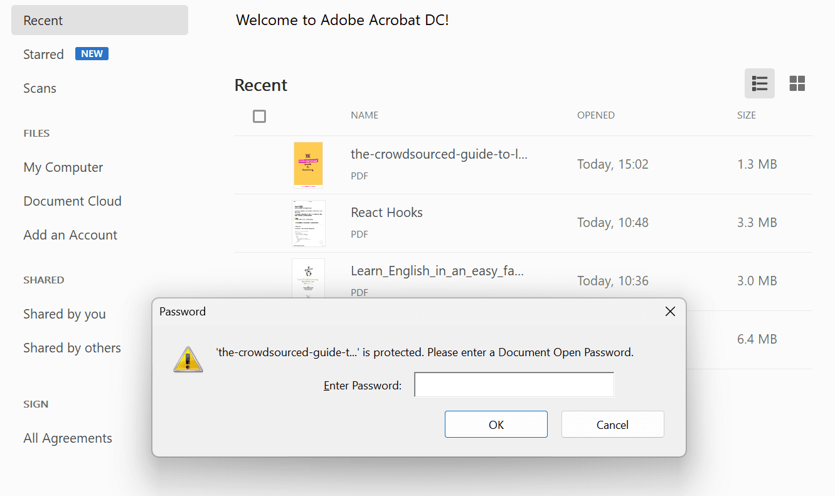Cancel the password prompt
The height and width of the screenshot is (496, 835).
[x=612, y=425]
